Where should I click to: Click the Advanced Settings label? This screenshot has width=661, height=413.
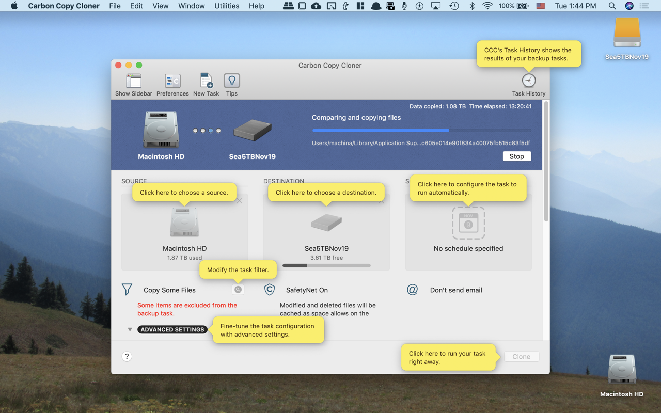point(172,329)
